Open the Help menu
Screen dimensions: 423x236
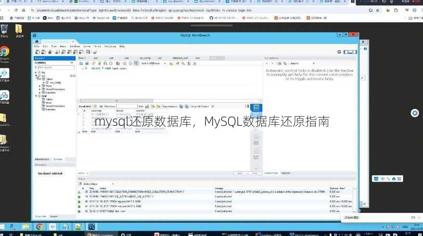pos(122,46)
